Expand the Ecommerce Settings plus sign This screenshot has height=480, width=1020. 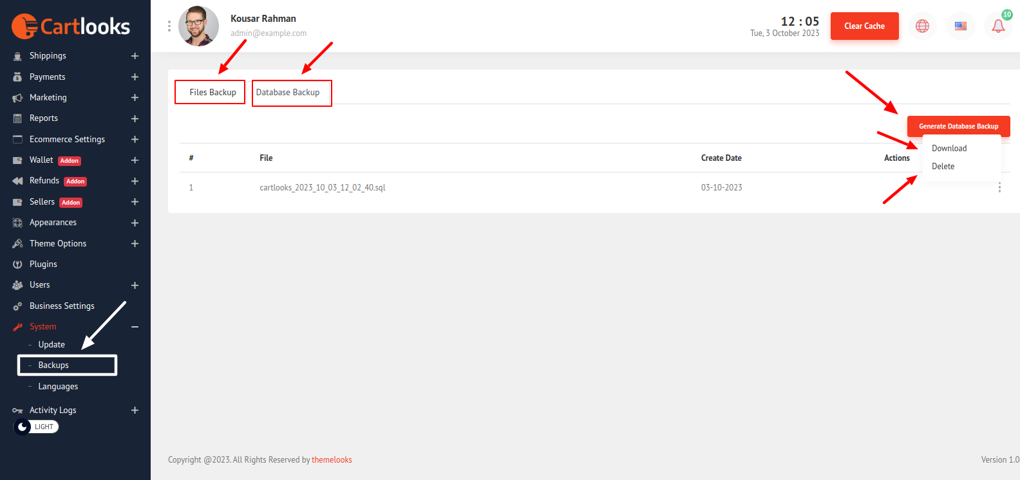(135, 140)
